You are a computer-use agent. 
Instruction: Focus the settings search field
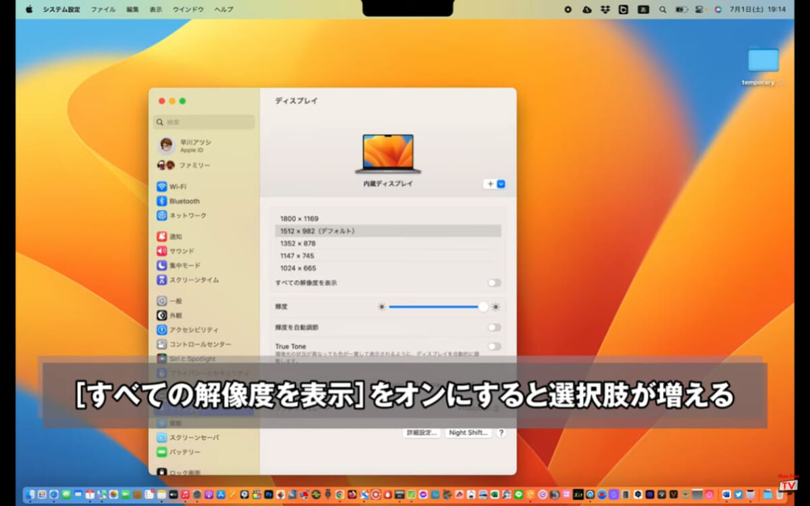[205, 122]
